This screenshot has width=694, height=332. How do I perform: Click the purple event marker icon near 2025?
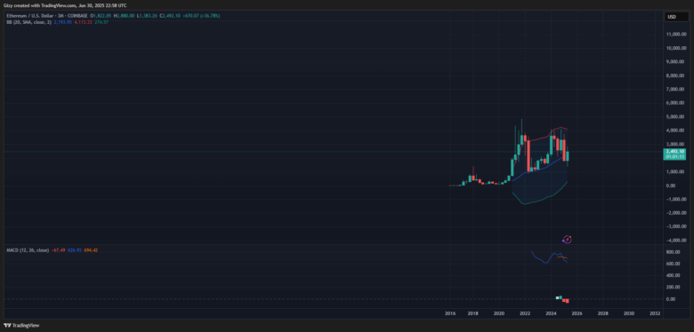point(568,240)
